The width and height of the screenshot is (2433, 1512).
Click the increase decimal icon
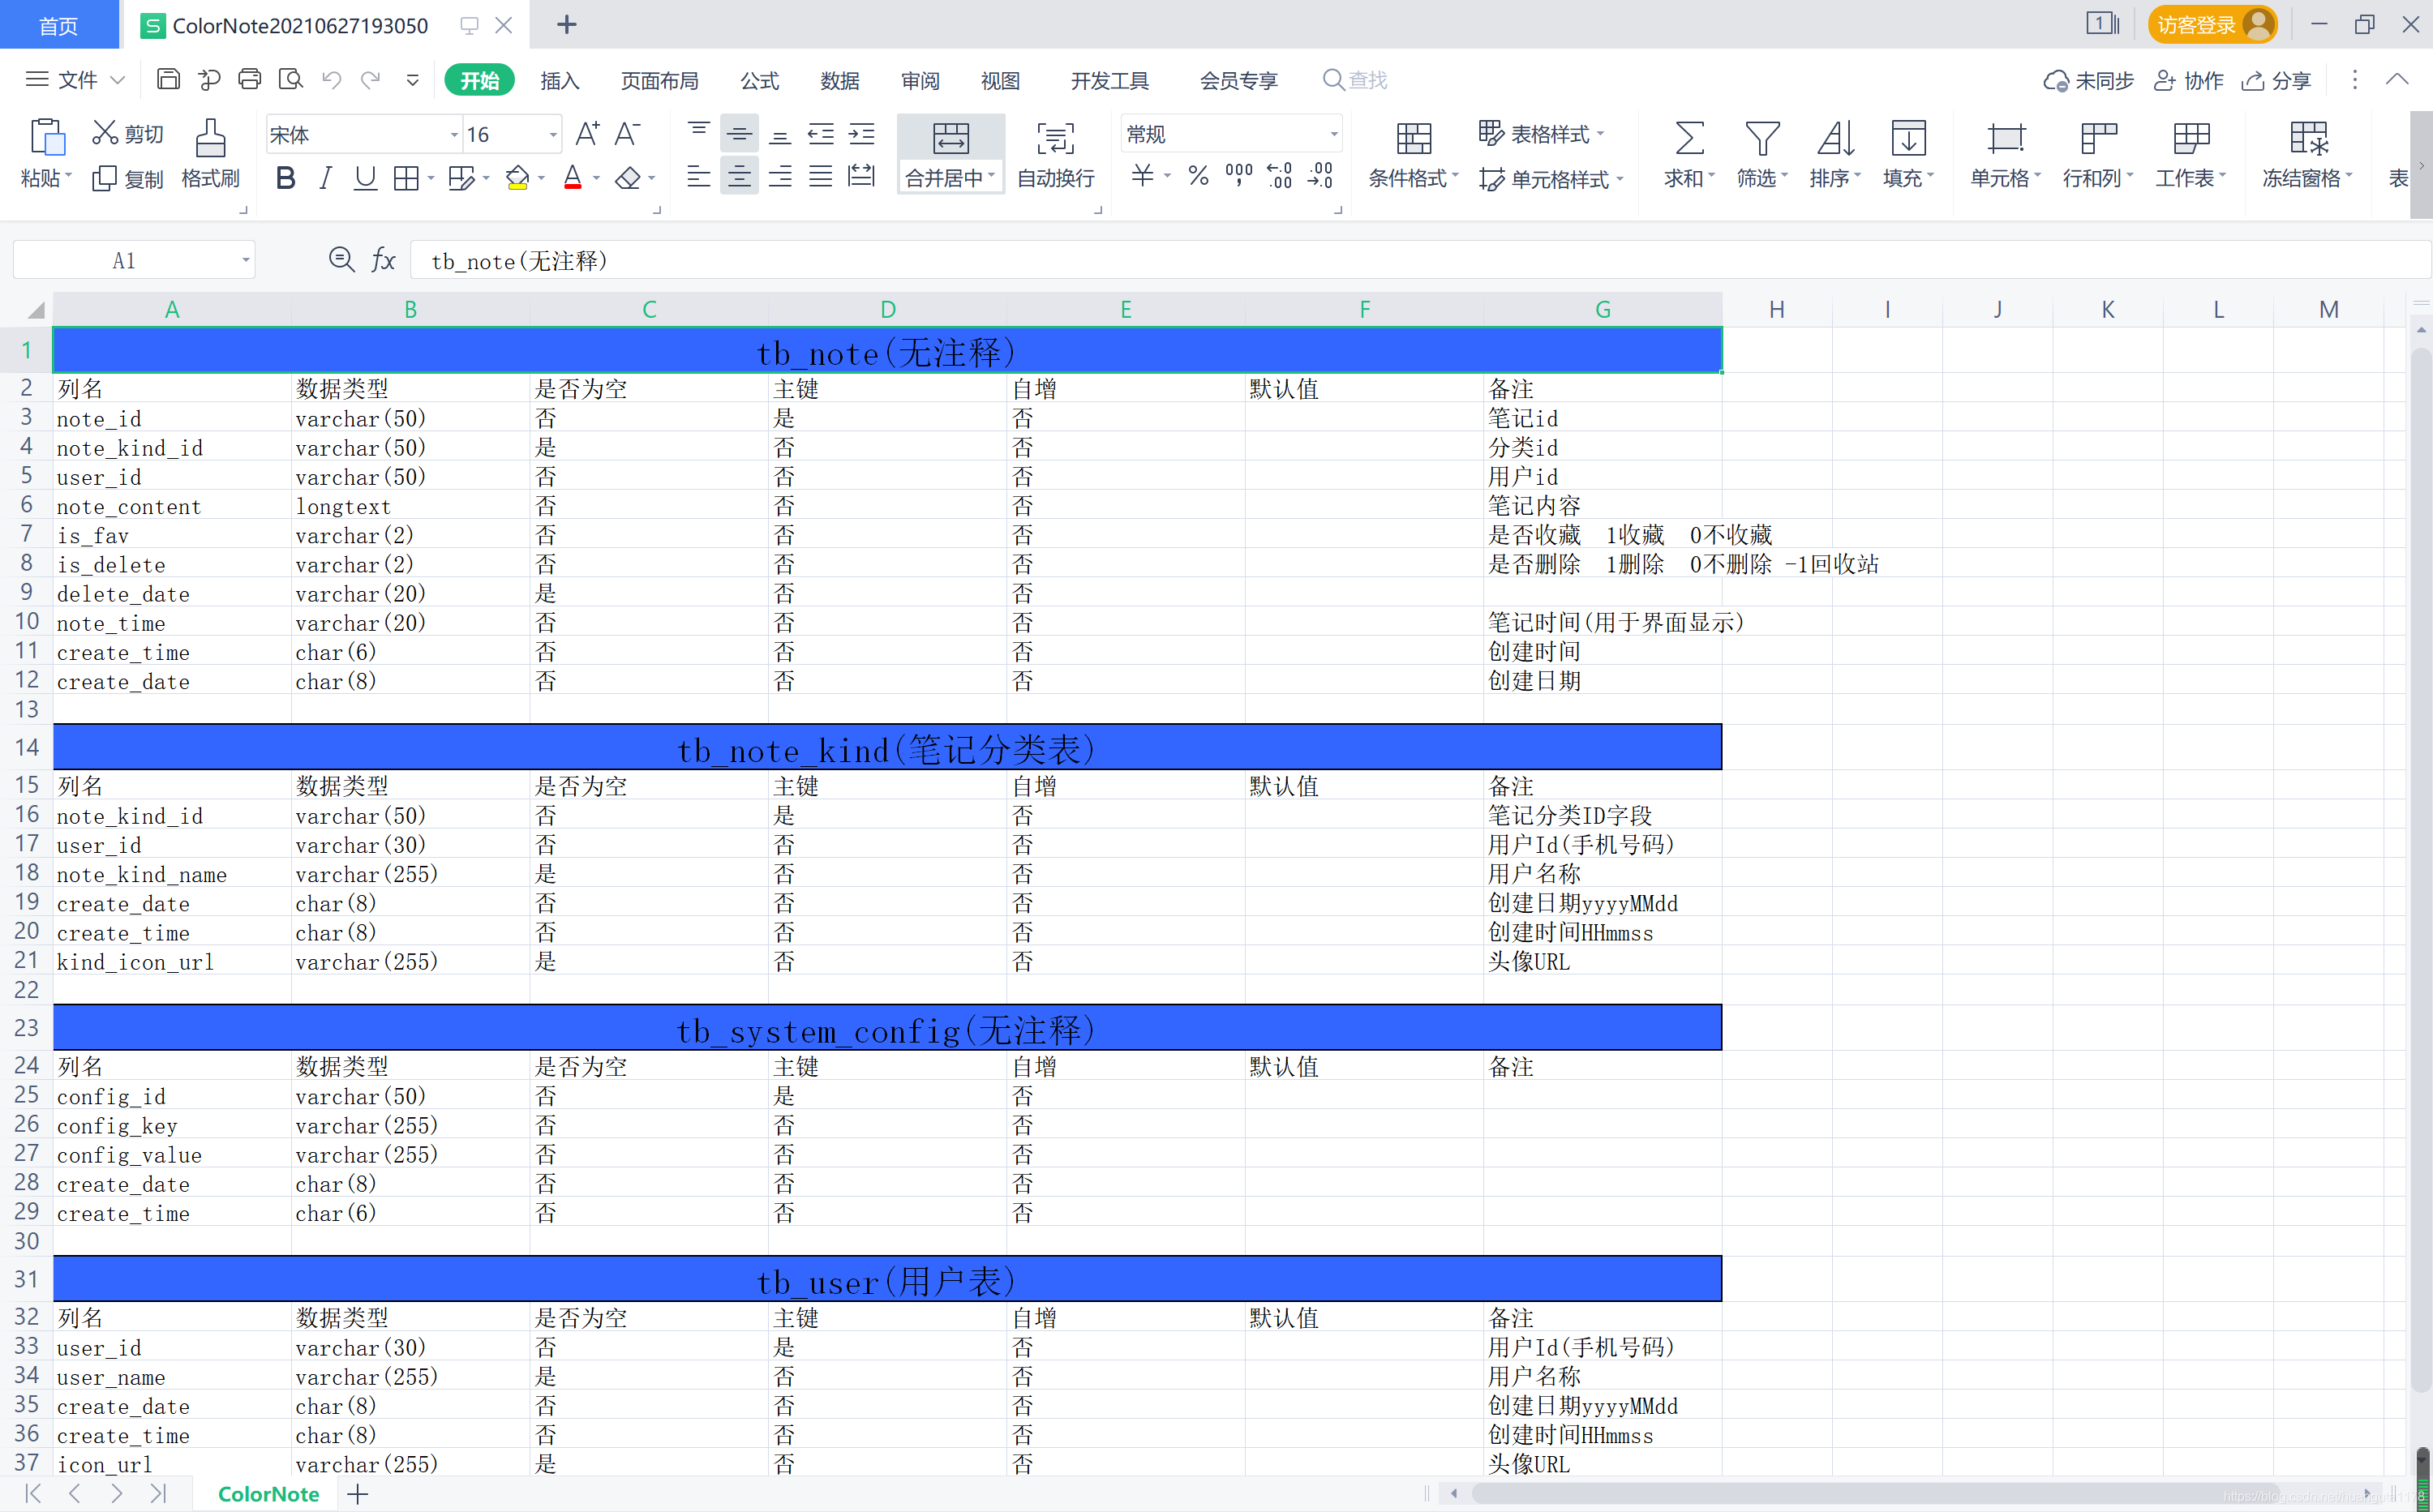(x=1280, y=176)
